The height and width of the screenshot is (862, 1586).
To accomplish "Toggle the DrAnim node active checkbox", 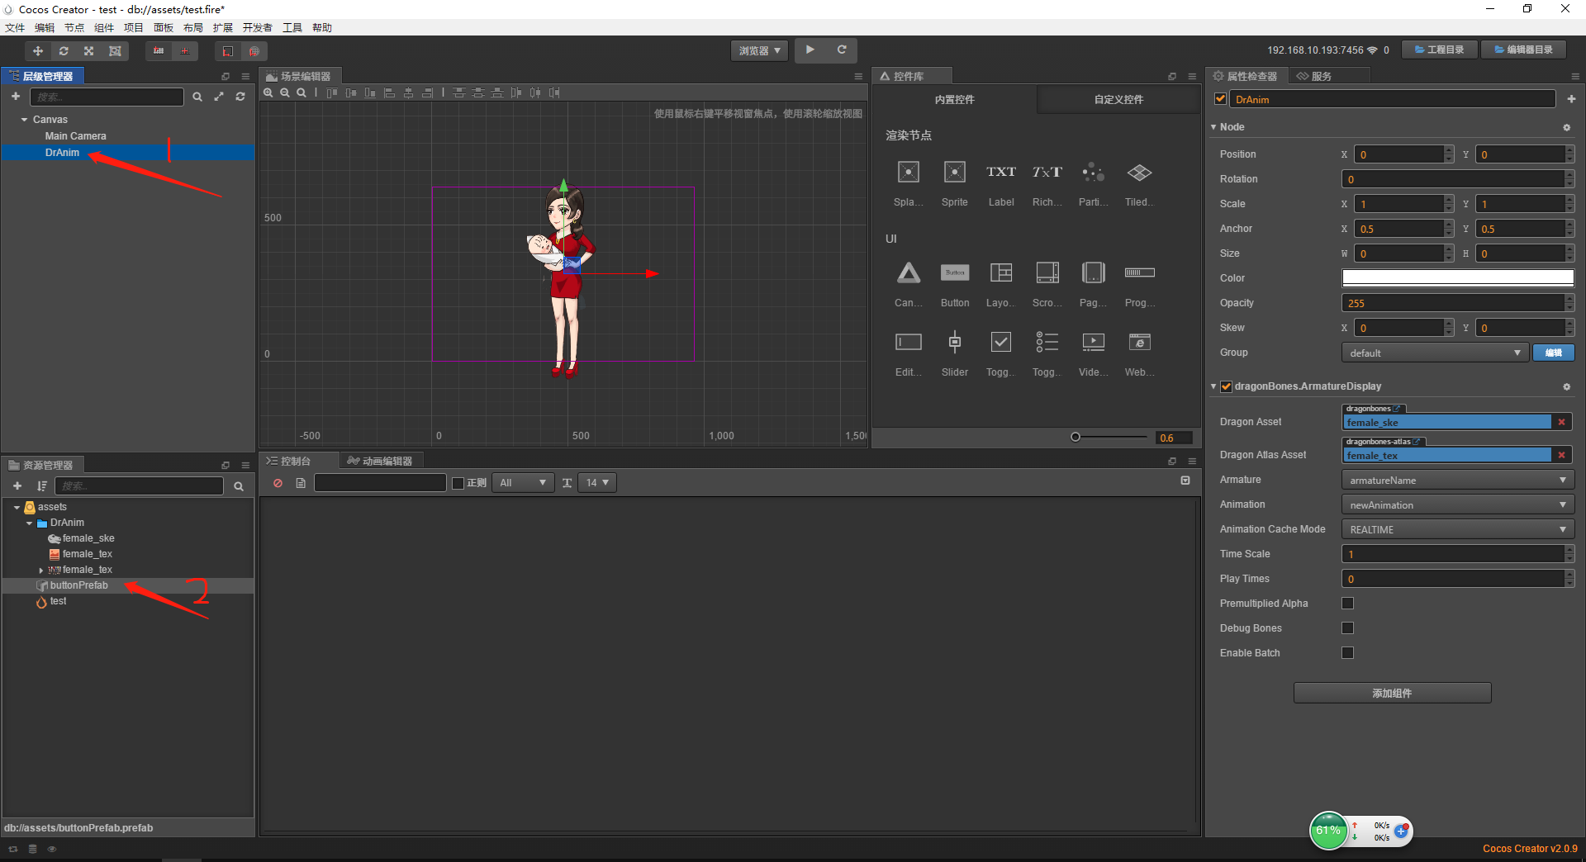I will [x=1220, y=99].
